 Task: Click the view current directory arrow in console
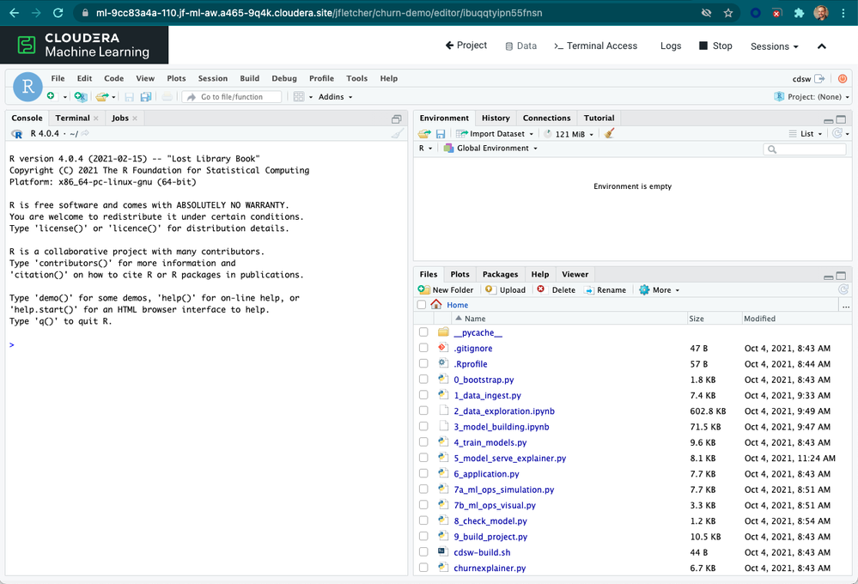click(85, 133)
